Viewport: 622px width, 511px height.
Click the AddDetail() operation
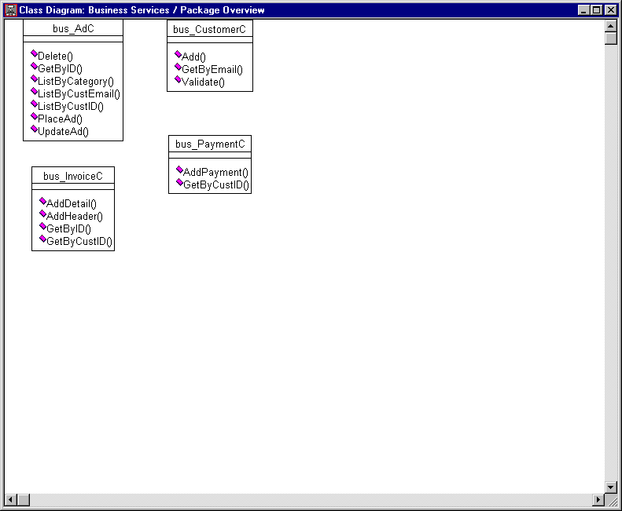point(72,203)
